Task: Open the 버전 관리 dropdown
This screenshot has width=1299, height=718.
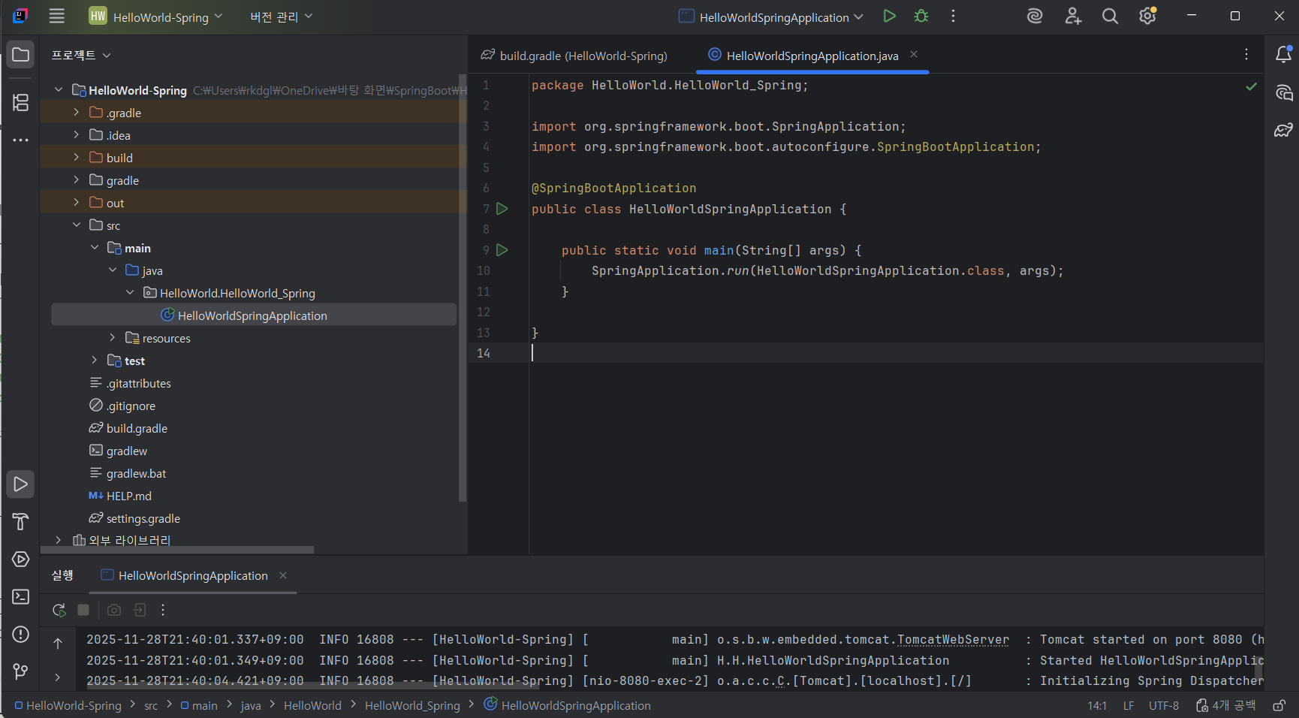Action: (281, 17)
